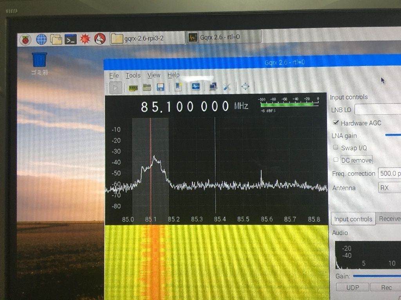Click the Rec audio button
The height and width of the screenshot is (300, 401).
point(386,287)
